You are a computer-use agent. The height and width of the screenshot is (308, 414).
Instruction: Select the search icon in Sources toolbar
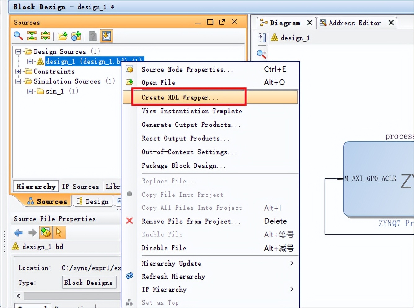pyautogui.click(x=18, y=36)
